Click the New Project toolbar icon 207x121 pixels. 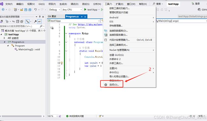(15, 10)
